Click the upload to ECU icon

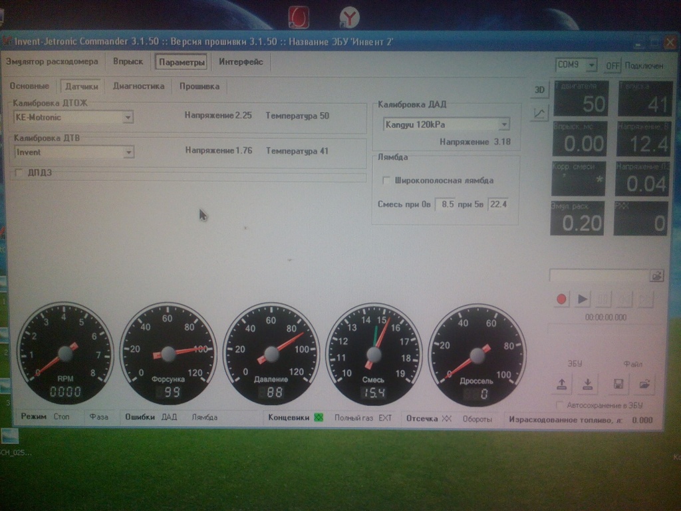(561, 384)
